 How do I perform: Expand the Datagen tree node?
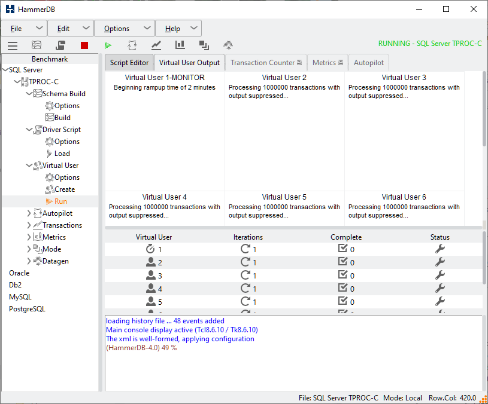29,261
